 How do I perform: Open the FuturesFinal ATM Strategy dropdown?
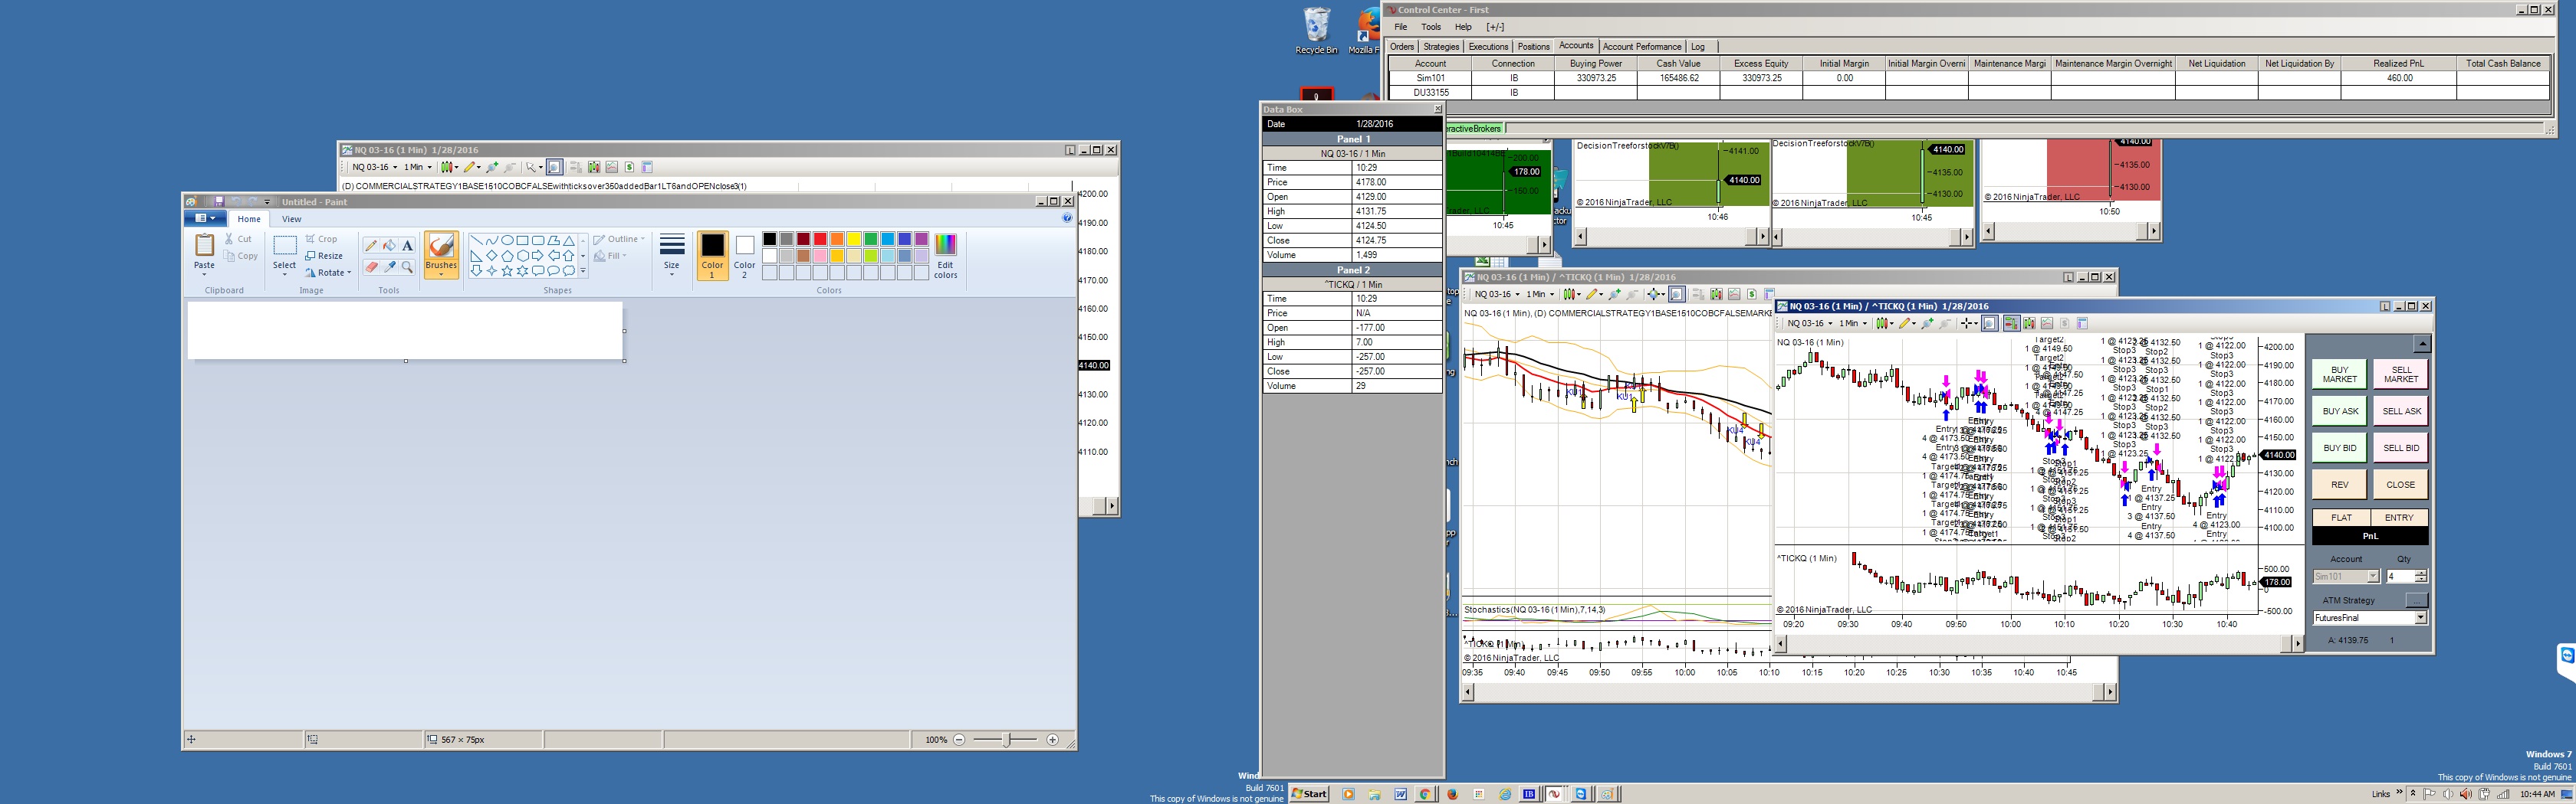point(2421,618)
